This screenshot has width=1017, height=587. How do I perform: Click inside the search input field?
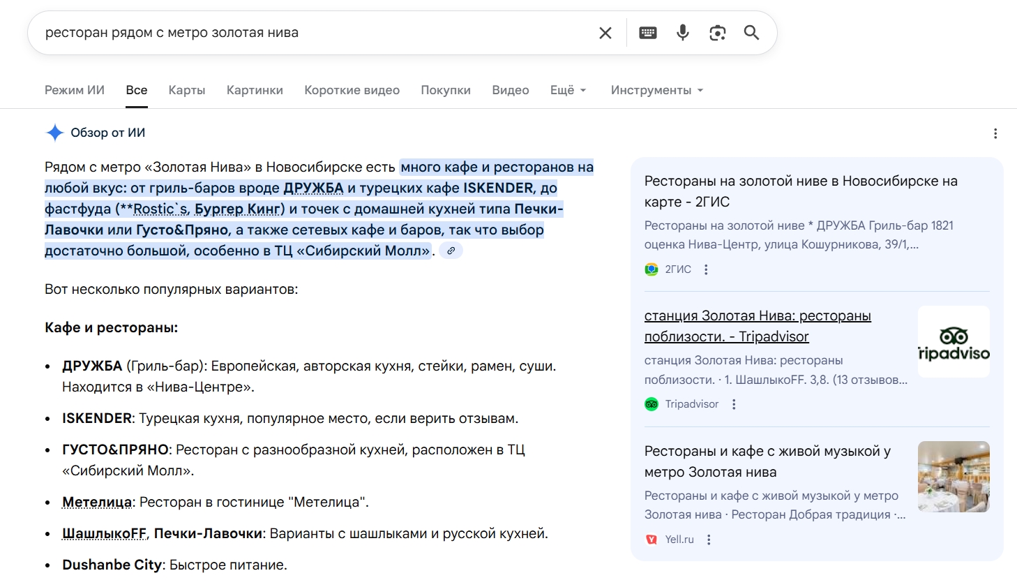coord(279,32)
